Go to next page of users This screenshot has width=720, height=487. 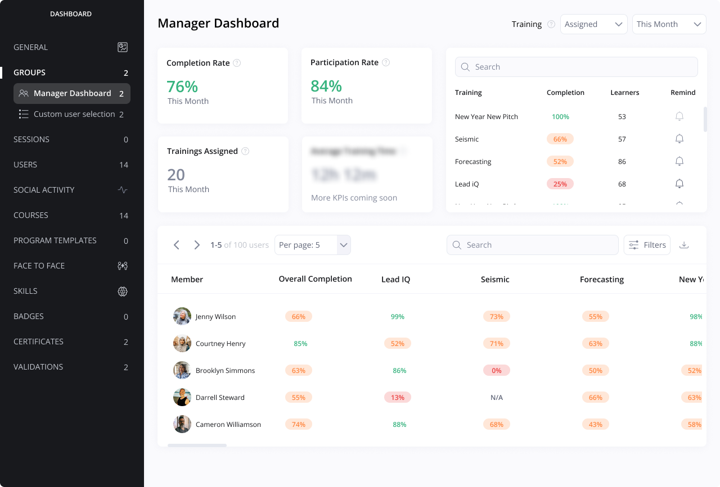click(197, 245)
